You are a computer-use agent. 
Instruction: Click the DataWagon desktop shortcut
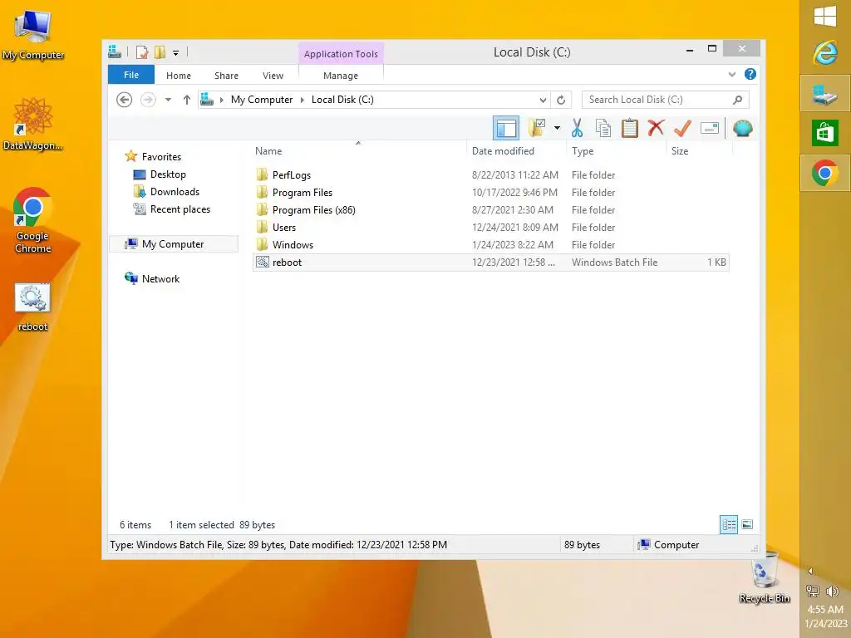click(32, 125)
